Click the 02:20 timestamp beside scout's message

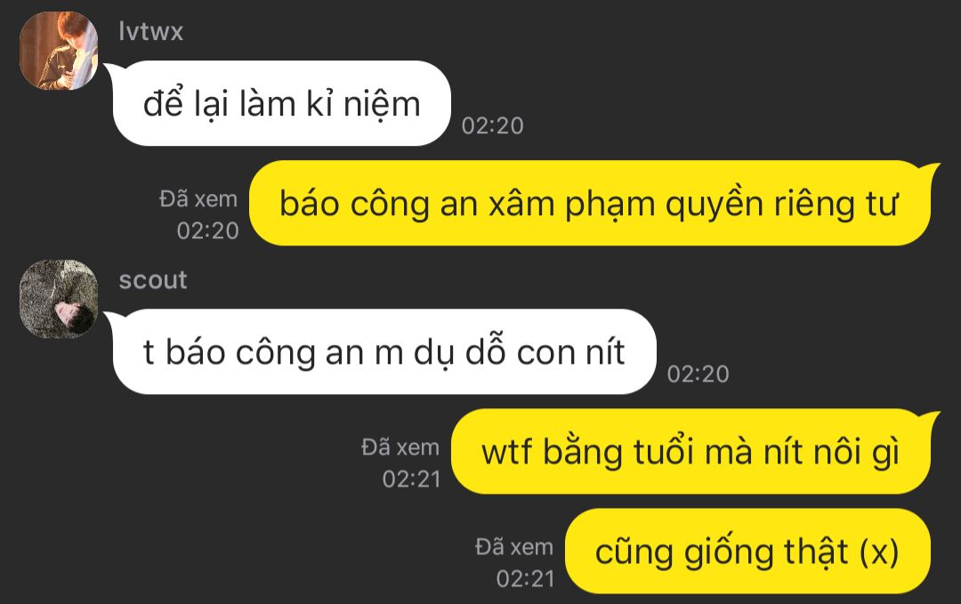699,374
